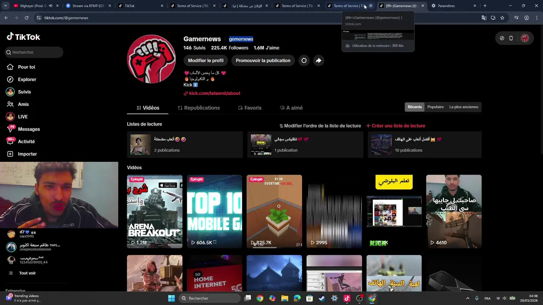Open Steam from the taskbar
543x305 pixels.
[322, 298]
